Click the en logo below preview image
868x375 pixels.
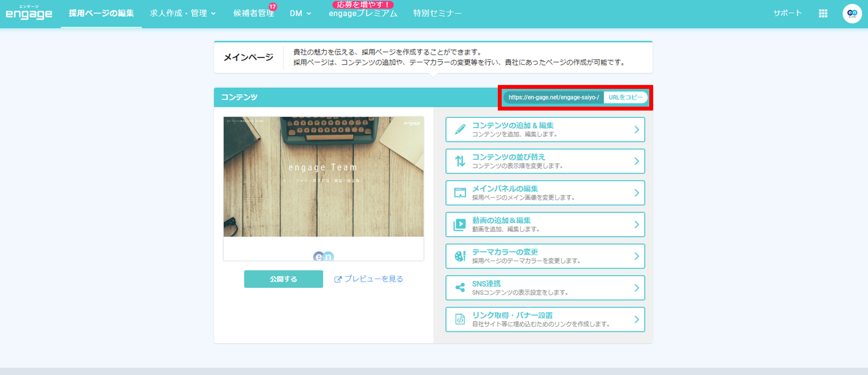pyautogui.click(x=323, y=256)
